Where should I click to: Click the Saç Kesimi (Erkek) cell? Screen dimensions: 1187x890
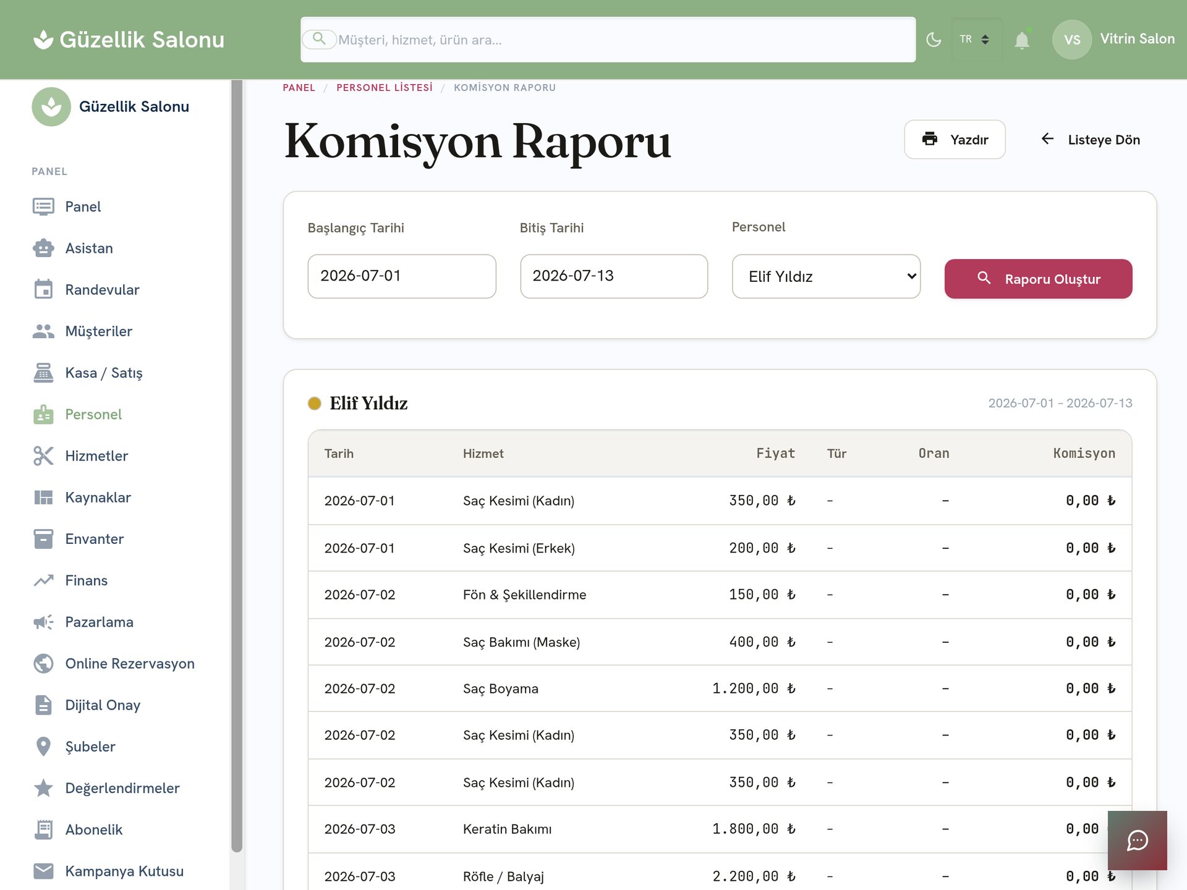(519, 548)
